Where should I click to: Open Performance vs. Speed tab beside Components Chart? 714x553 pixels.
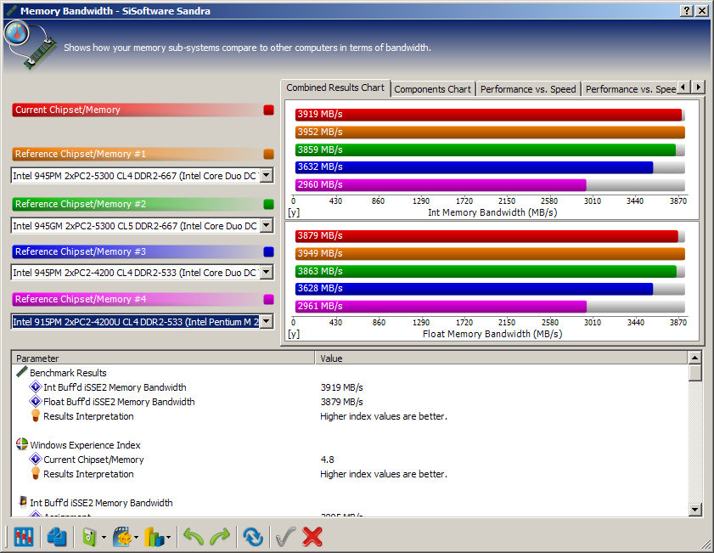pos(528,89)
